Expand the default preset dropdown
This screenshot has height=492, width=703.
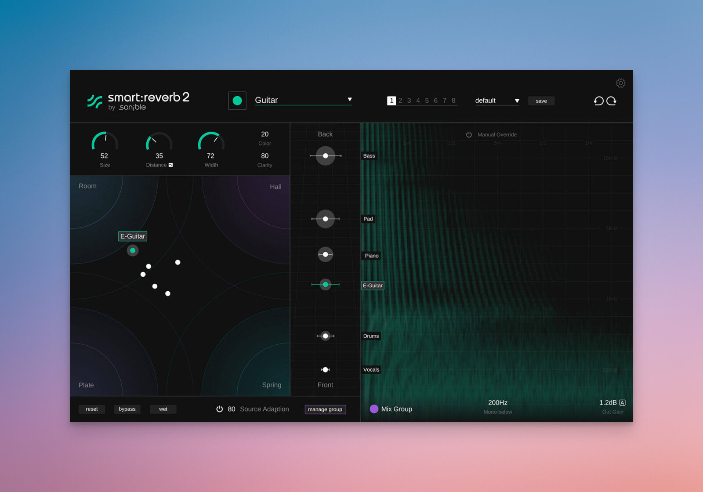517,101
